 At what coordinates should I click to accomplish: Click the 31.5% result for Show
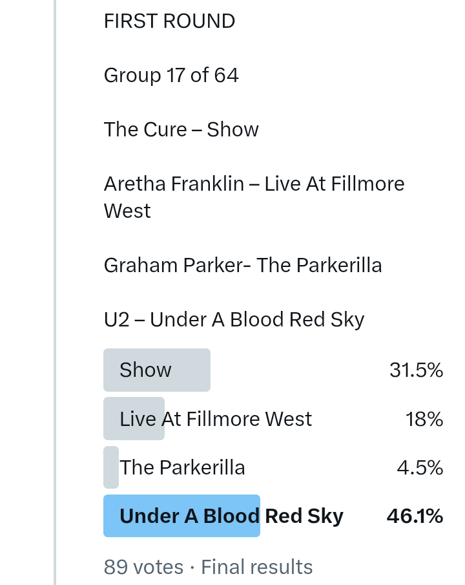(416, 370)
